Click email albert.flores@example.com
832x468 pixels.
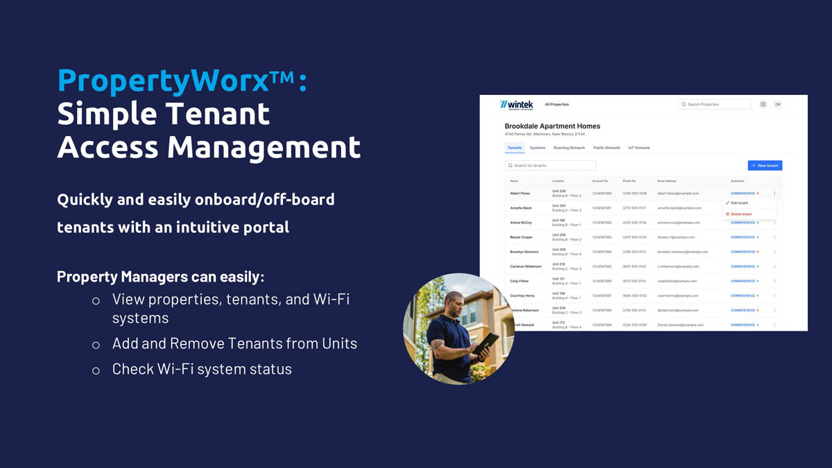678,193
